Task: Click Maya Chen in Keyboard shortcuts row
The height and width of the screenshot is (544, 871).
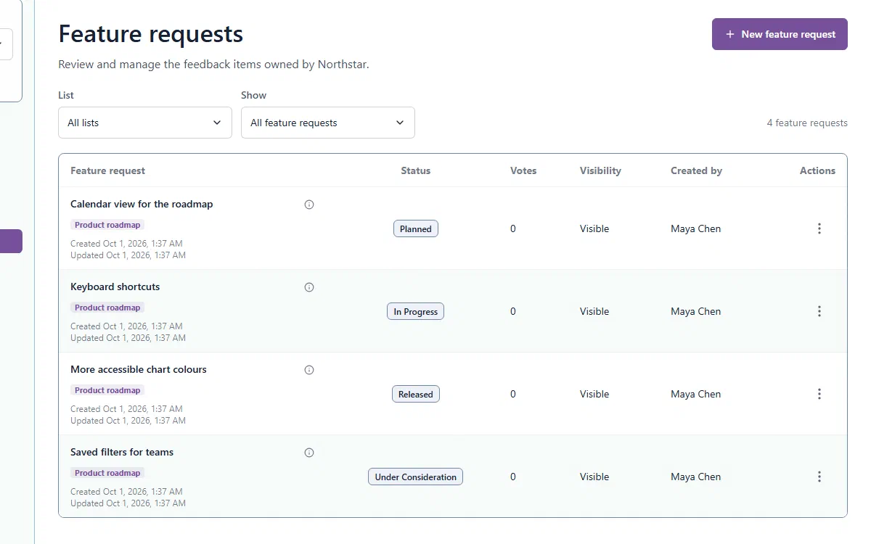Action: 696,311
